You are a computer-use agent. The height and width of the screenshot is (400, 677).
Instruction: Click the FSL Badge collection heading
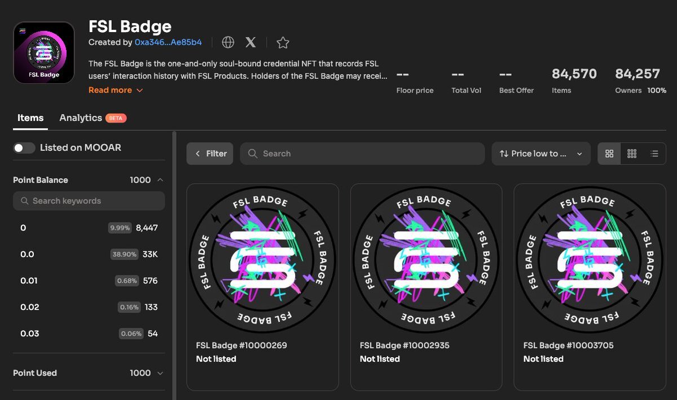click(x=130, y=26)
